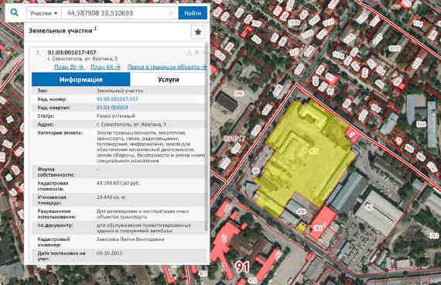441x285 pixels.
Task: Click Поиск в границах объекта link
Action: click(167, 67)
